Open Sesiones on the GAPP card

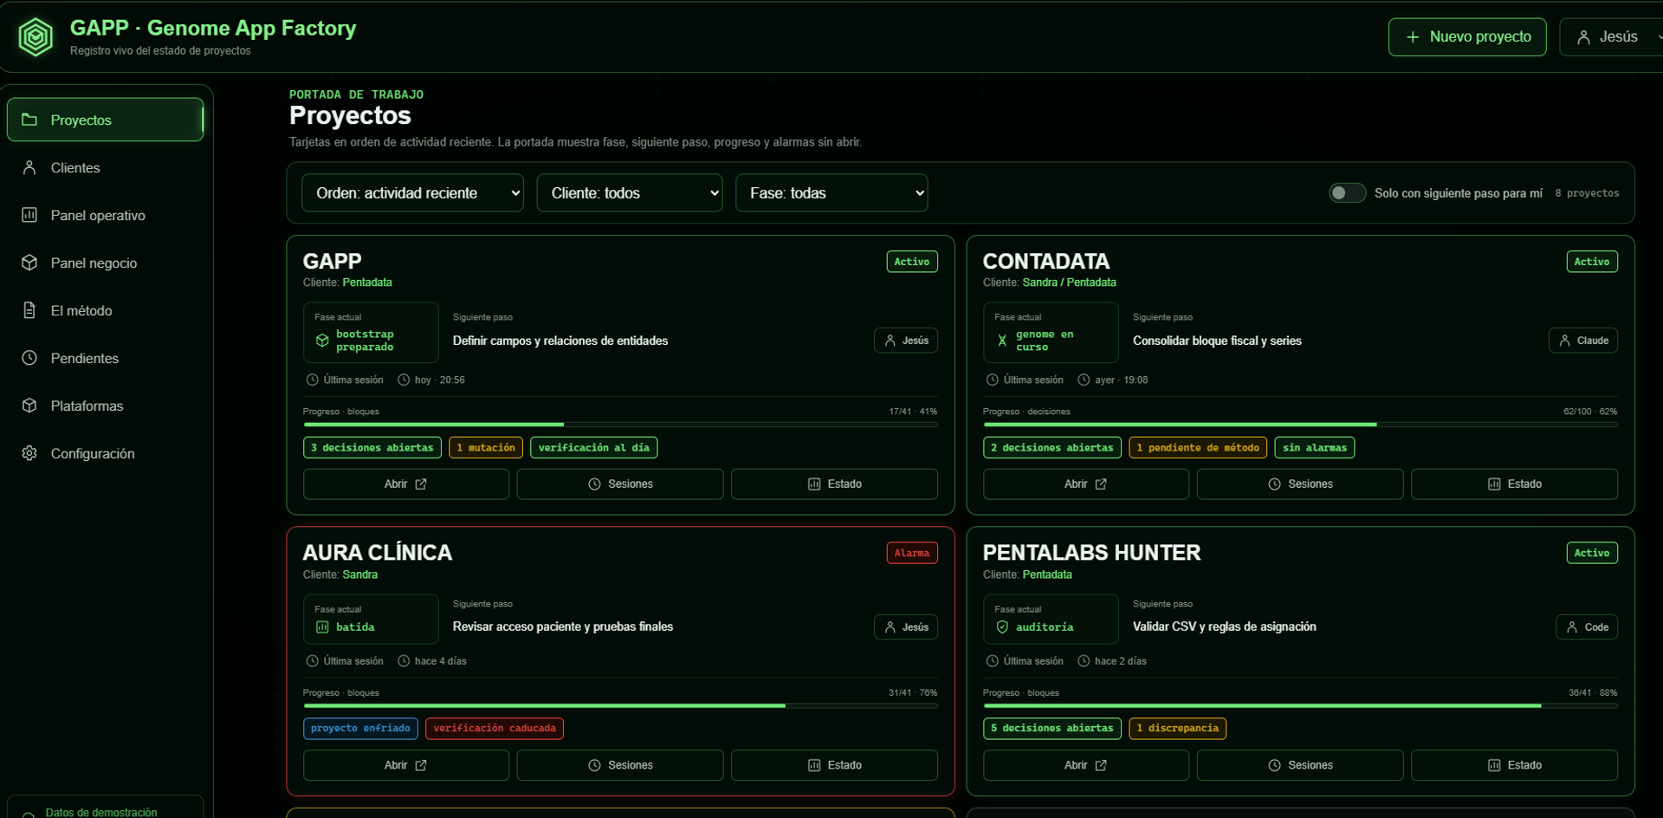click(x=620, y=484)
